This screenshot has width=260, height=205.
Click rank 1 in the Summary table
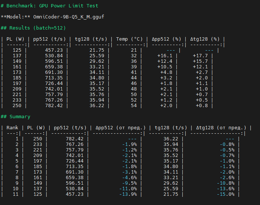(x=17, y=139)
